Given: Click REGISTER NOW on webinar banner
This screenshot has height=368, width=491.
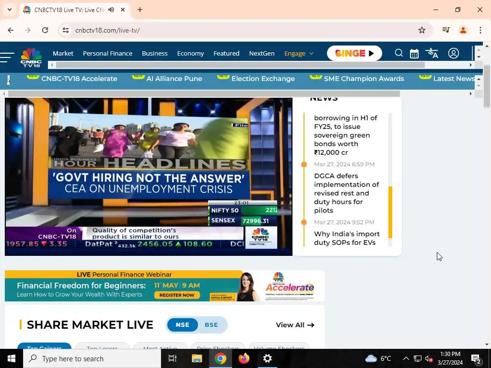Looking at the screenshot, I should [177, 295].
